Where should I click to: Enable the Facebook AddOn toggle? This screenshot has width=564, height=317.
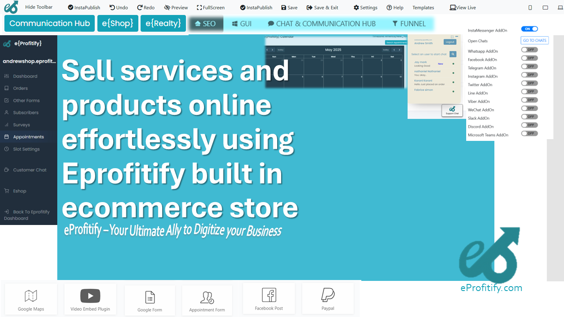tap(530, 58)
